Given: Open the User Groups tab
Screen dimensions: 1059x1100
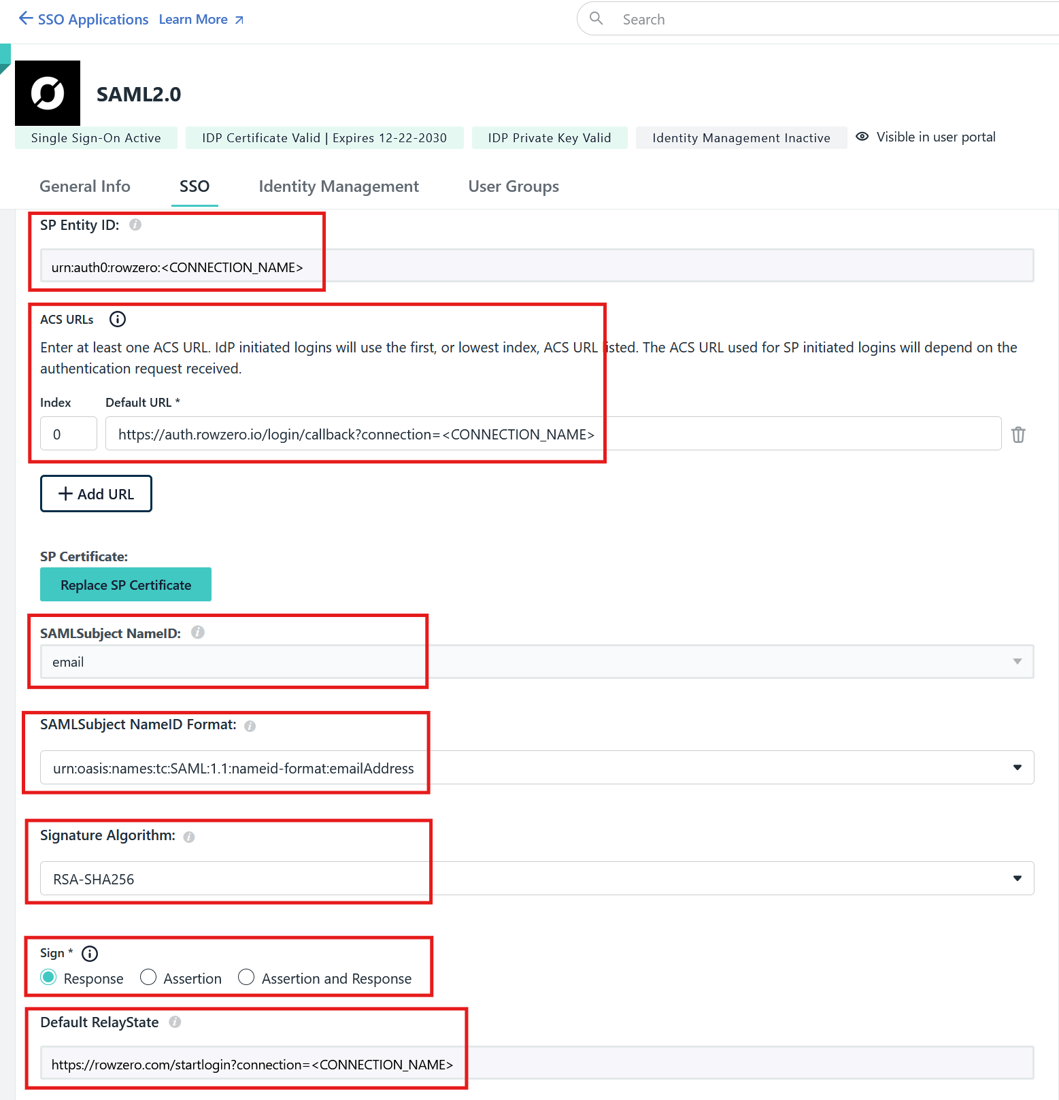Looking at the screenshot, I should [x=513, y=186].
